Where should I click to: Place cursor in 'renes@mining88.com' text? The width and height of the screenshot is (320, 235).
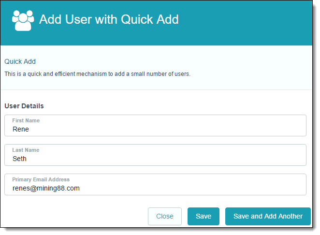coord(46,188)
